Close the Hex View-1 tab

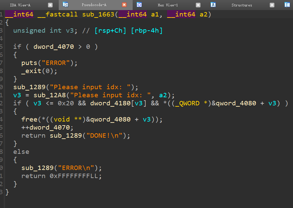point(198,5)
